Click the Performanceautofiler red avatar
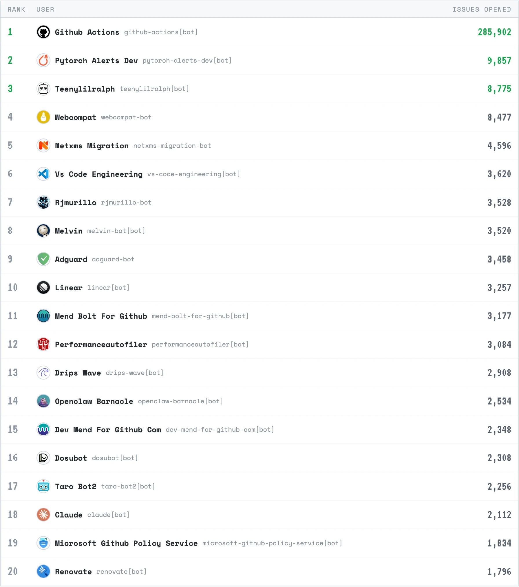Screen dimensions: 519x587 pyautogui.click(x=43, y=344)
